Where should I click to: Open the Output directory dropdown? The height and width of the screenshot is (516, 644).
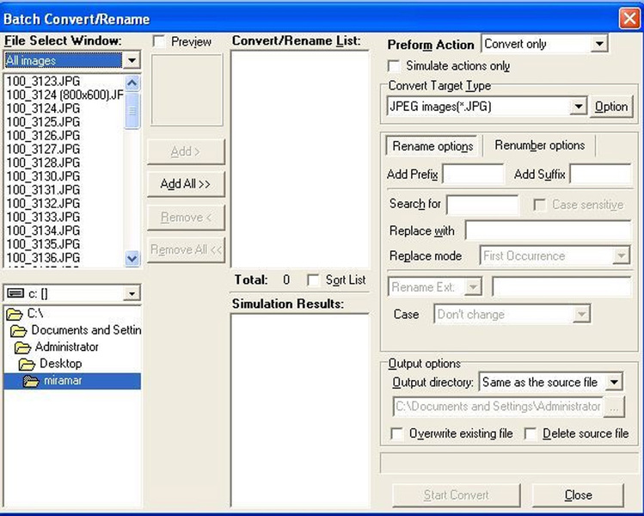click(x=614, y=382)
